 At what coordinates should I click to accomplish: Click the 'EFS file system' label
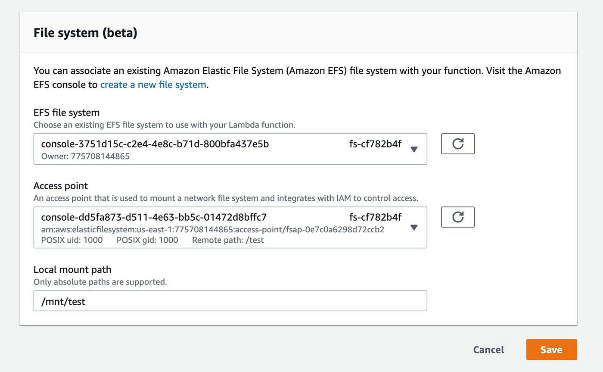[x=66, y=113]
